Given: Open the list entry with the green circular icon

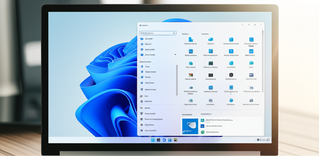Looking at the screenshot, I should click(x=203, y=132).
